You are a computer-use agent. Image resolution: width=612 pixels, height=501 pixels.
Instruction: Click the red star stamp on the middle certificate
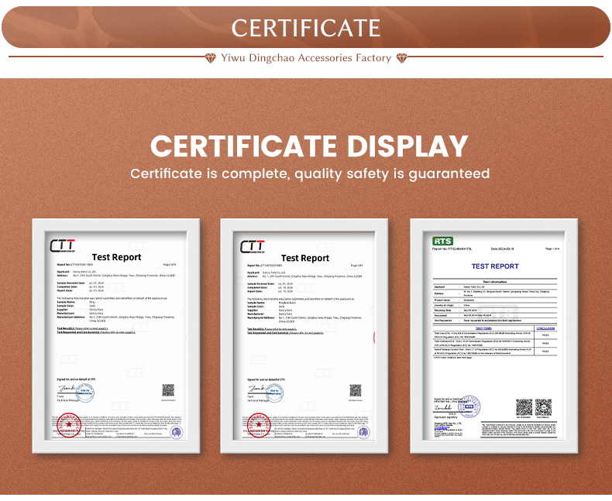point(260,425)
